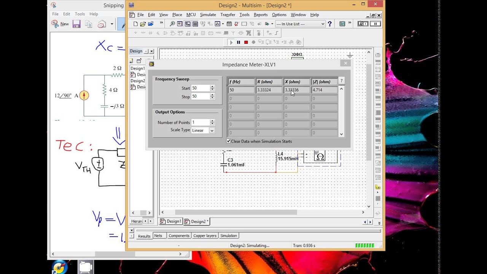Click the place analog opamp component icon
Image resolution: width=487 pixels, height=274 pixels.
166,33
